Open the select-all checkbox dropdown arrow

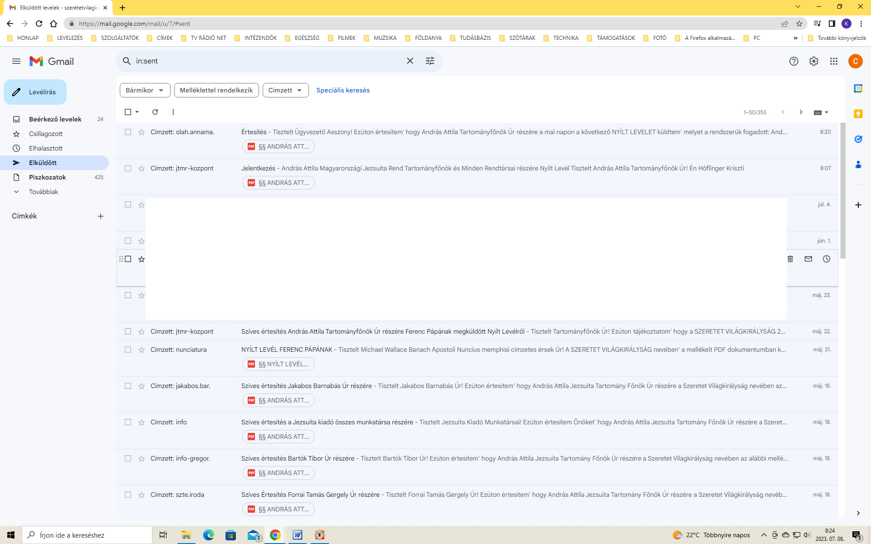click(x=137, y=112)
